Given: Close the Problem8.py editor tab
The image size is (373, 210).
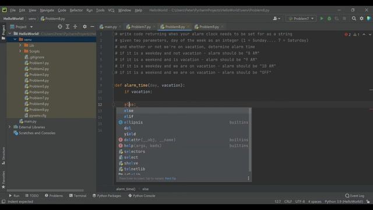Looking at the screenshot, I should pyautogui.click(x=188, y=27).
